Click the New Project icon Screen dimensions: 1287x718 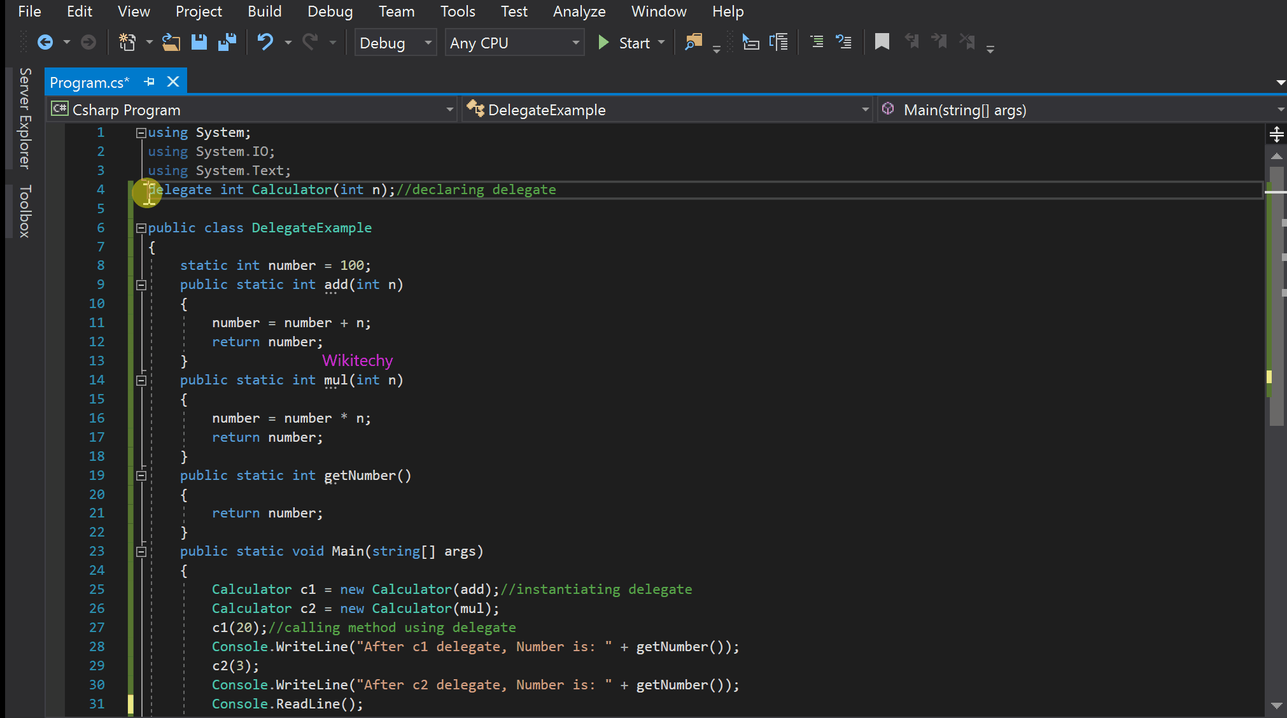tap(127, 43)
